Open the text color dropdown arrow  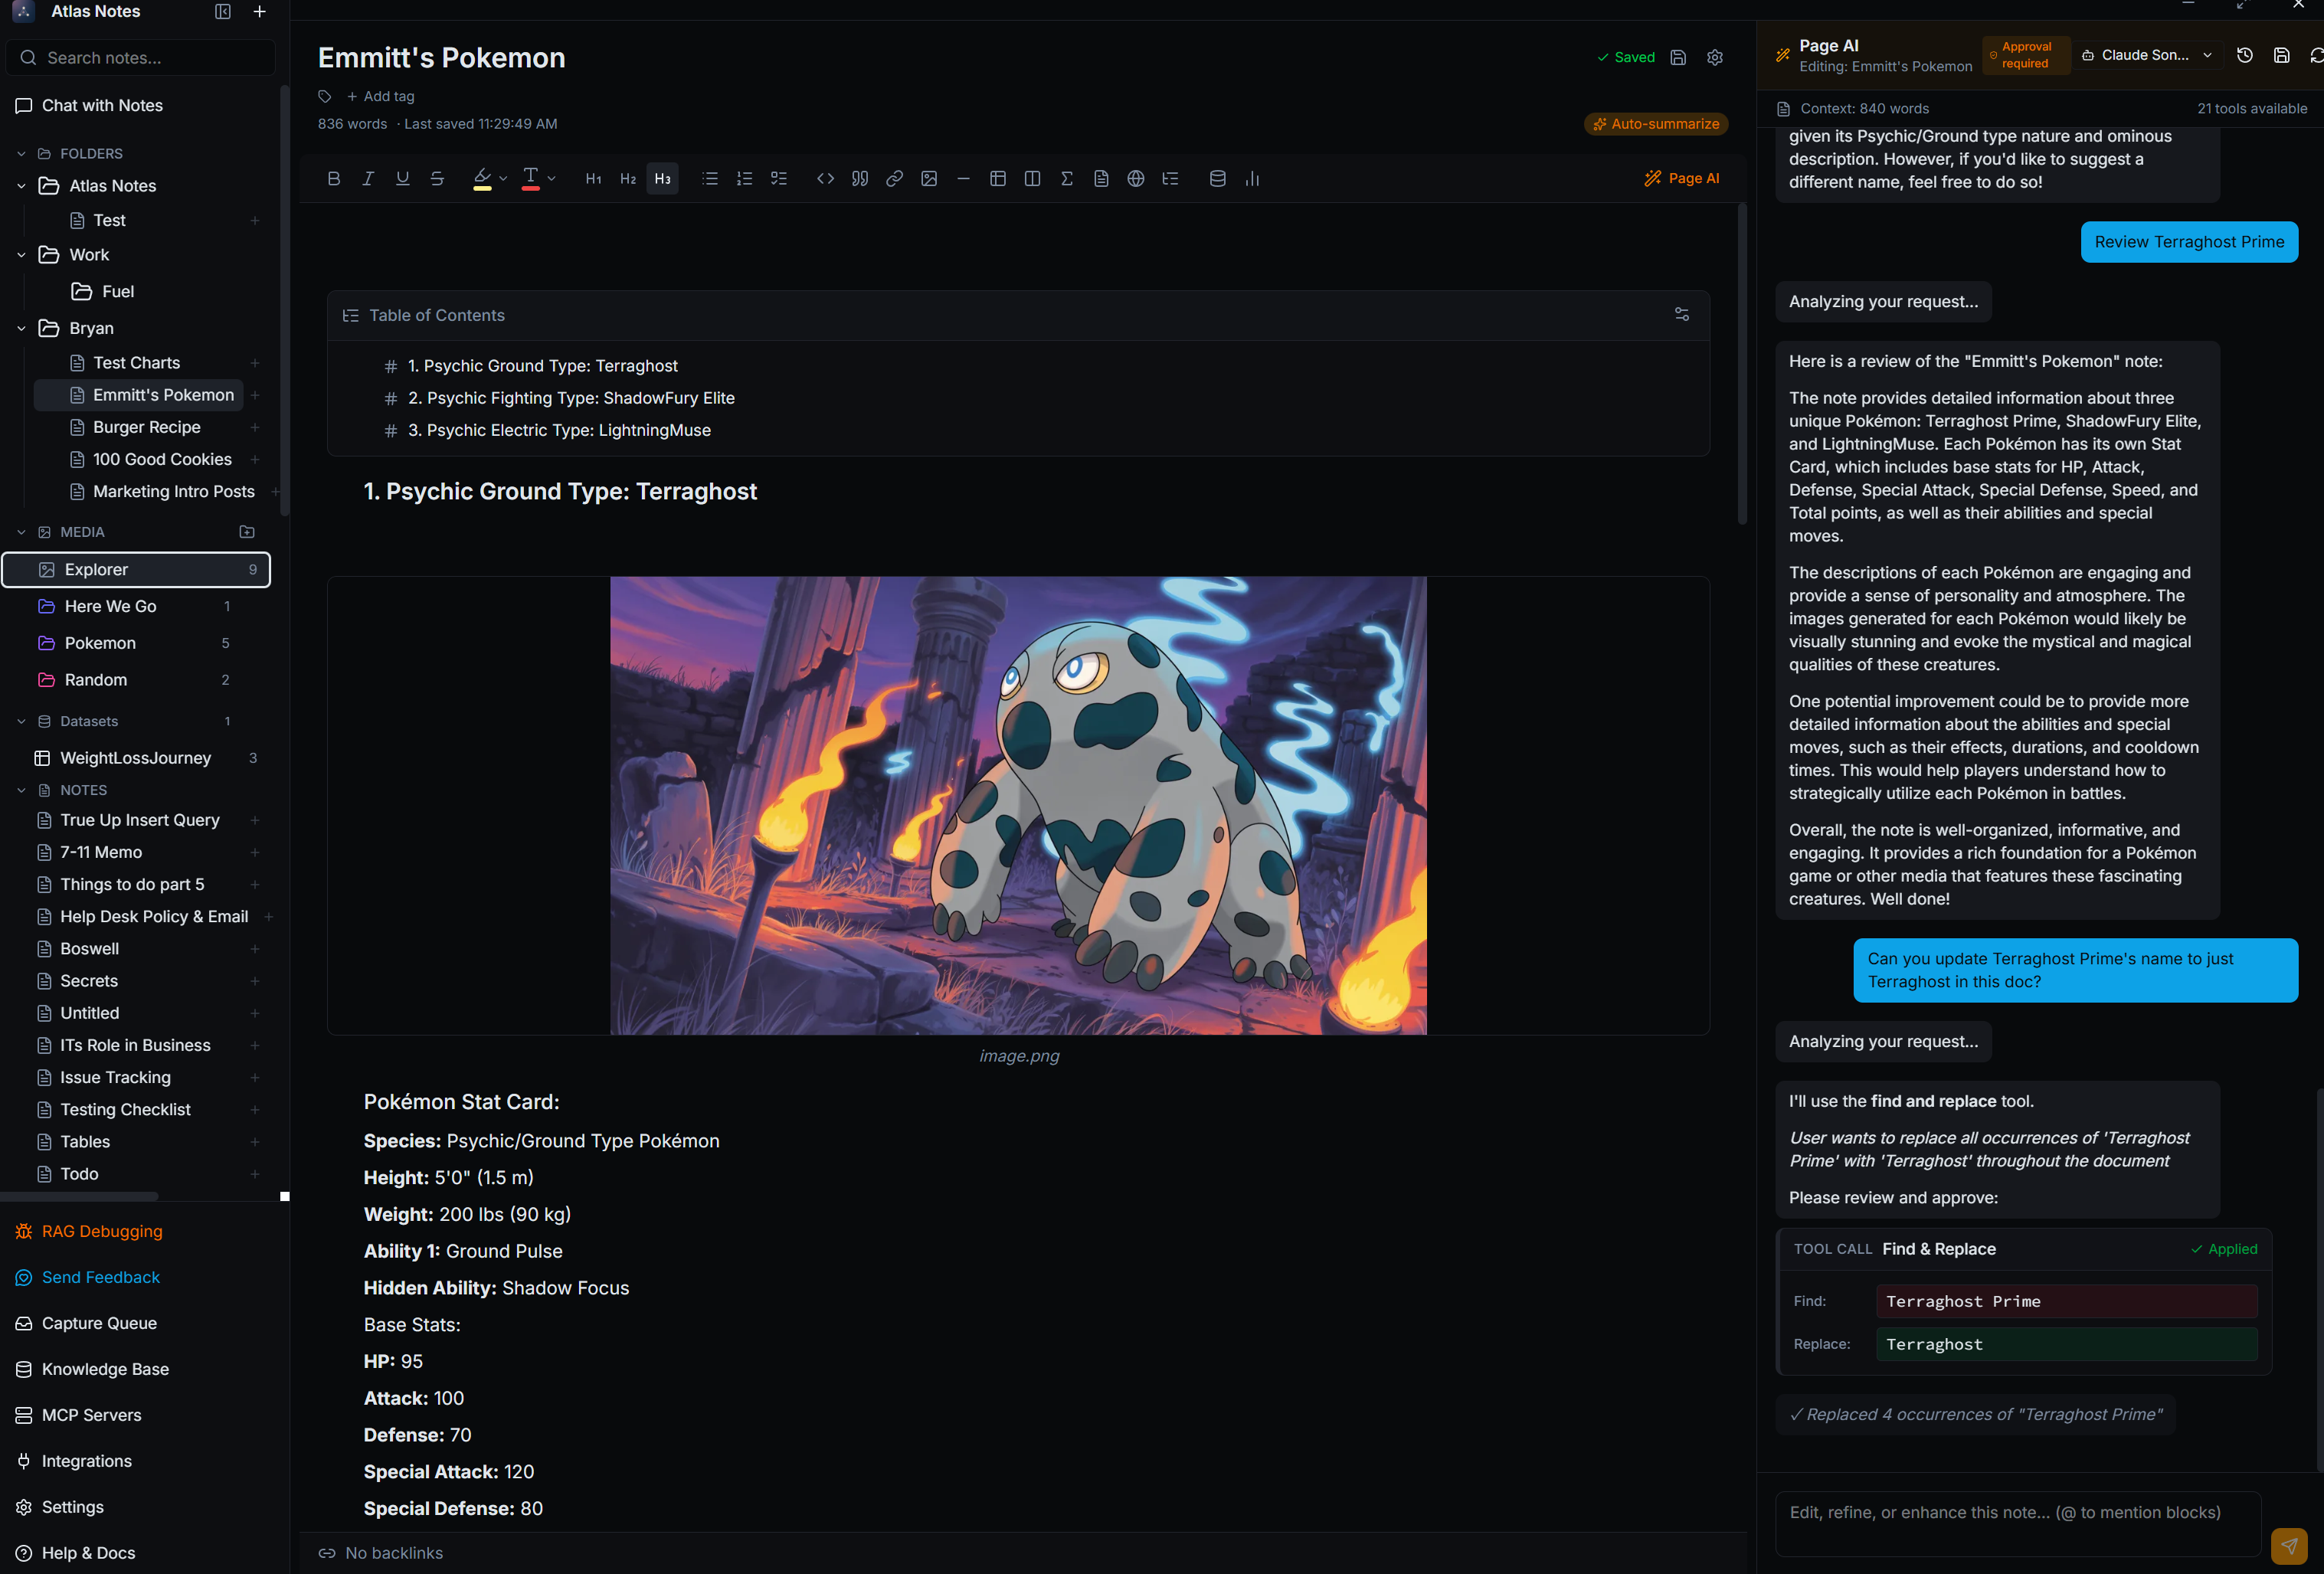[550, 178]
